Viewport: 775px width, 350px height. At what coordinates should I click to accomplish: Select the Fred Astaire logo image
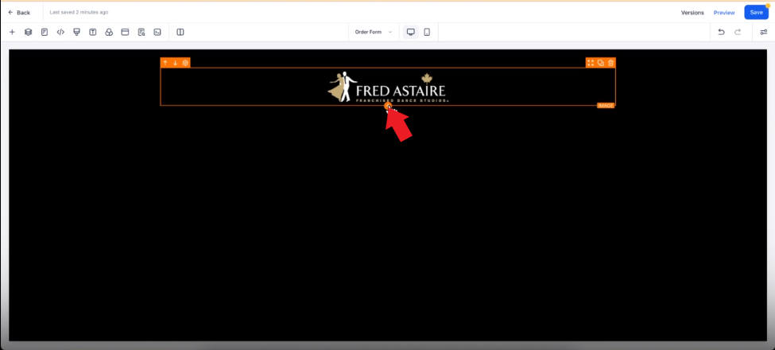pos(387,87)
